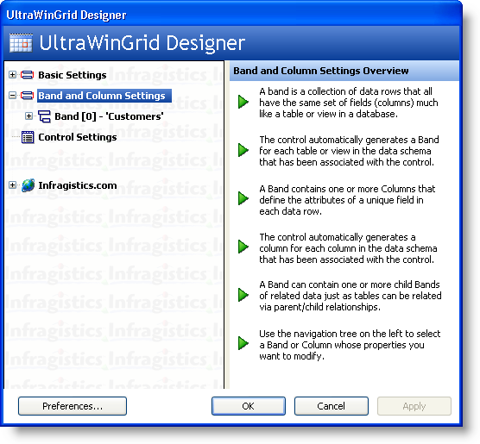Select Band and Column Settings tree item
Image resolution: width=480 pixels, height=444 pixels.
(x=104, y=96)
